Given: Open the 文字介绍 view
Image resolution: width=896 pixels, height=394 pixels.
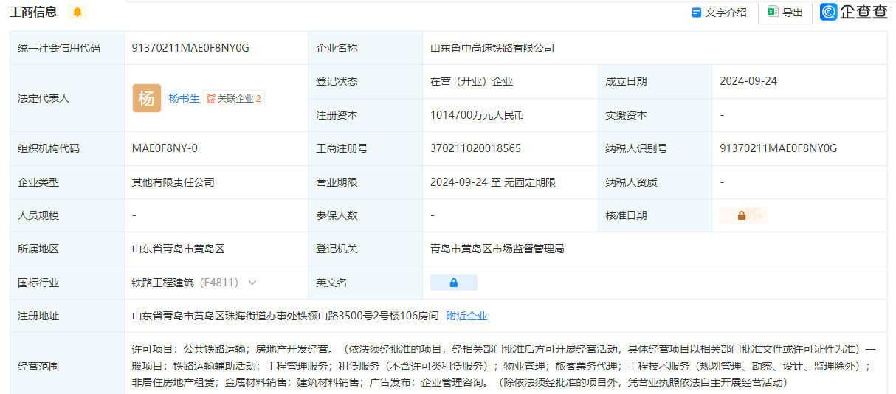Looking at the screenshot, I should pyautogui.click(x=719, y=13).
